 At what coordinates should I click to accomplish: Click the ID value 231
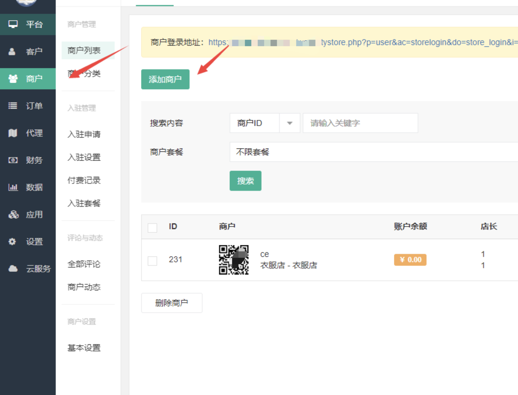coord(175,259)
